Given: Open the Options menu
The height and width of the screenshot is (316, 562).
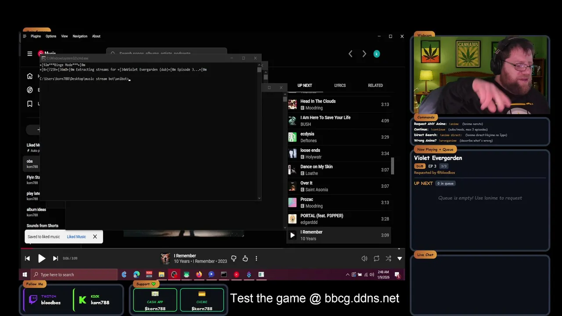Looking at the screenshot, I should pyautogui.click(x=51, y=36).
